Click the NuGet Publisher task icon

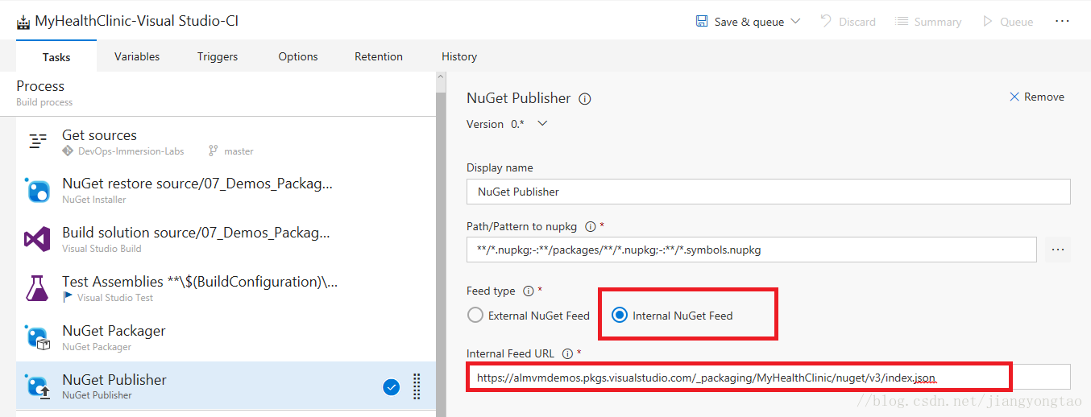[37, 386]
